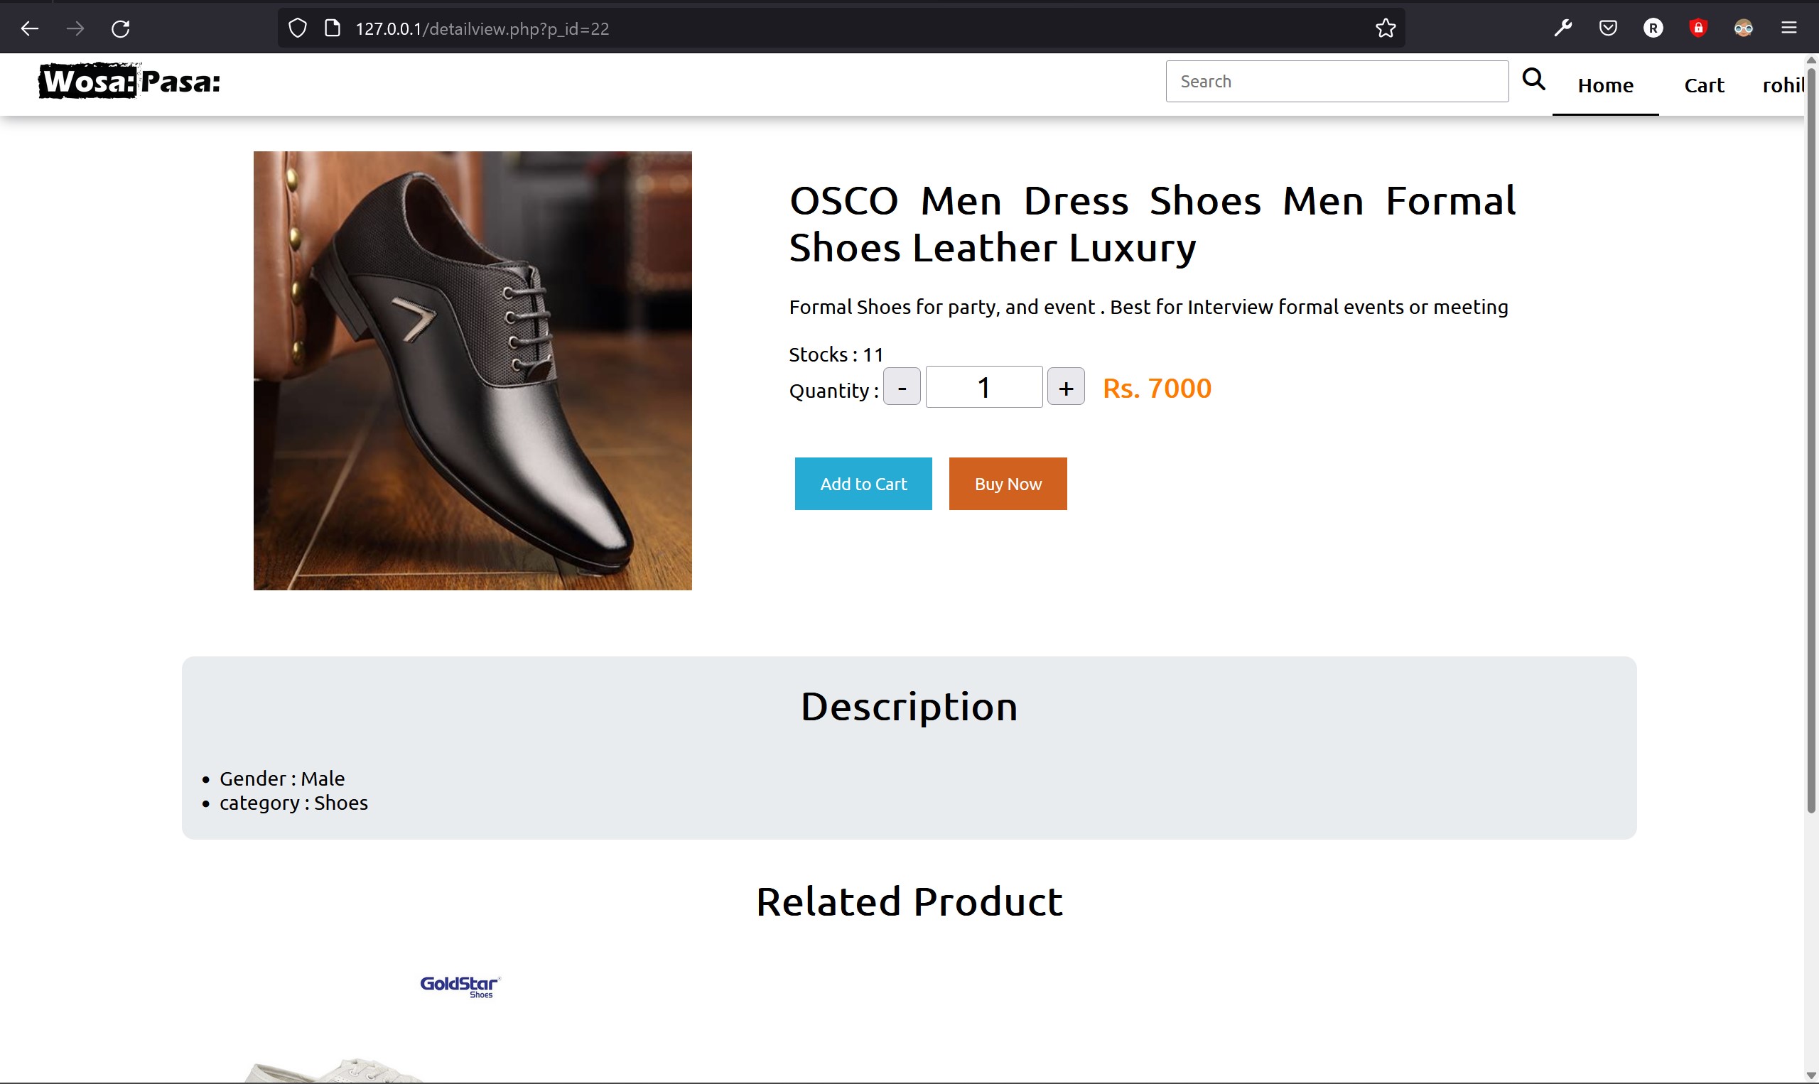Click the quantity number field
1819x1084 pixels.
tap(983, 387)
